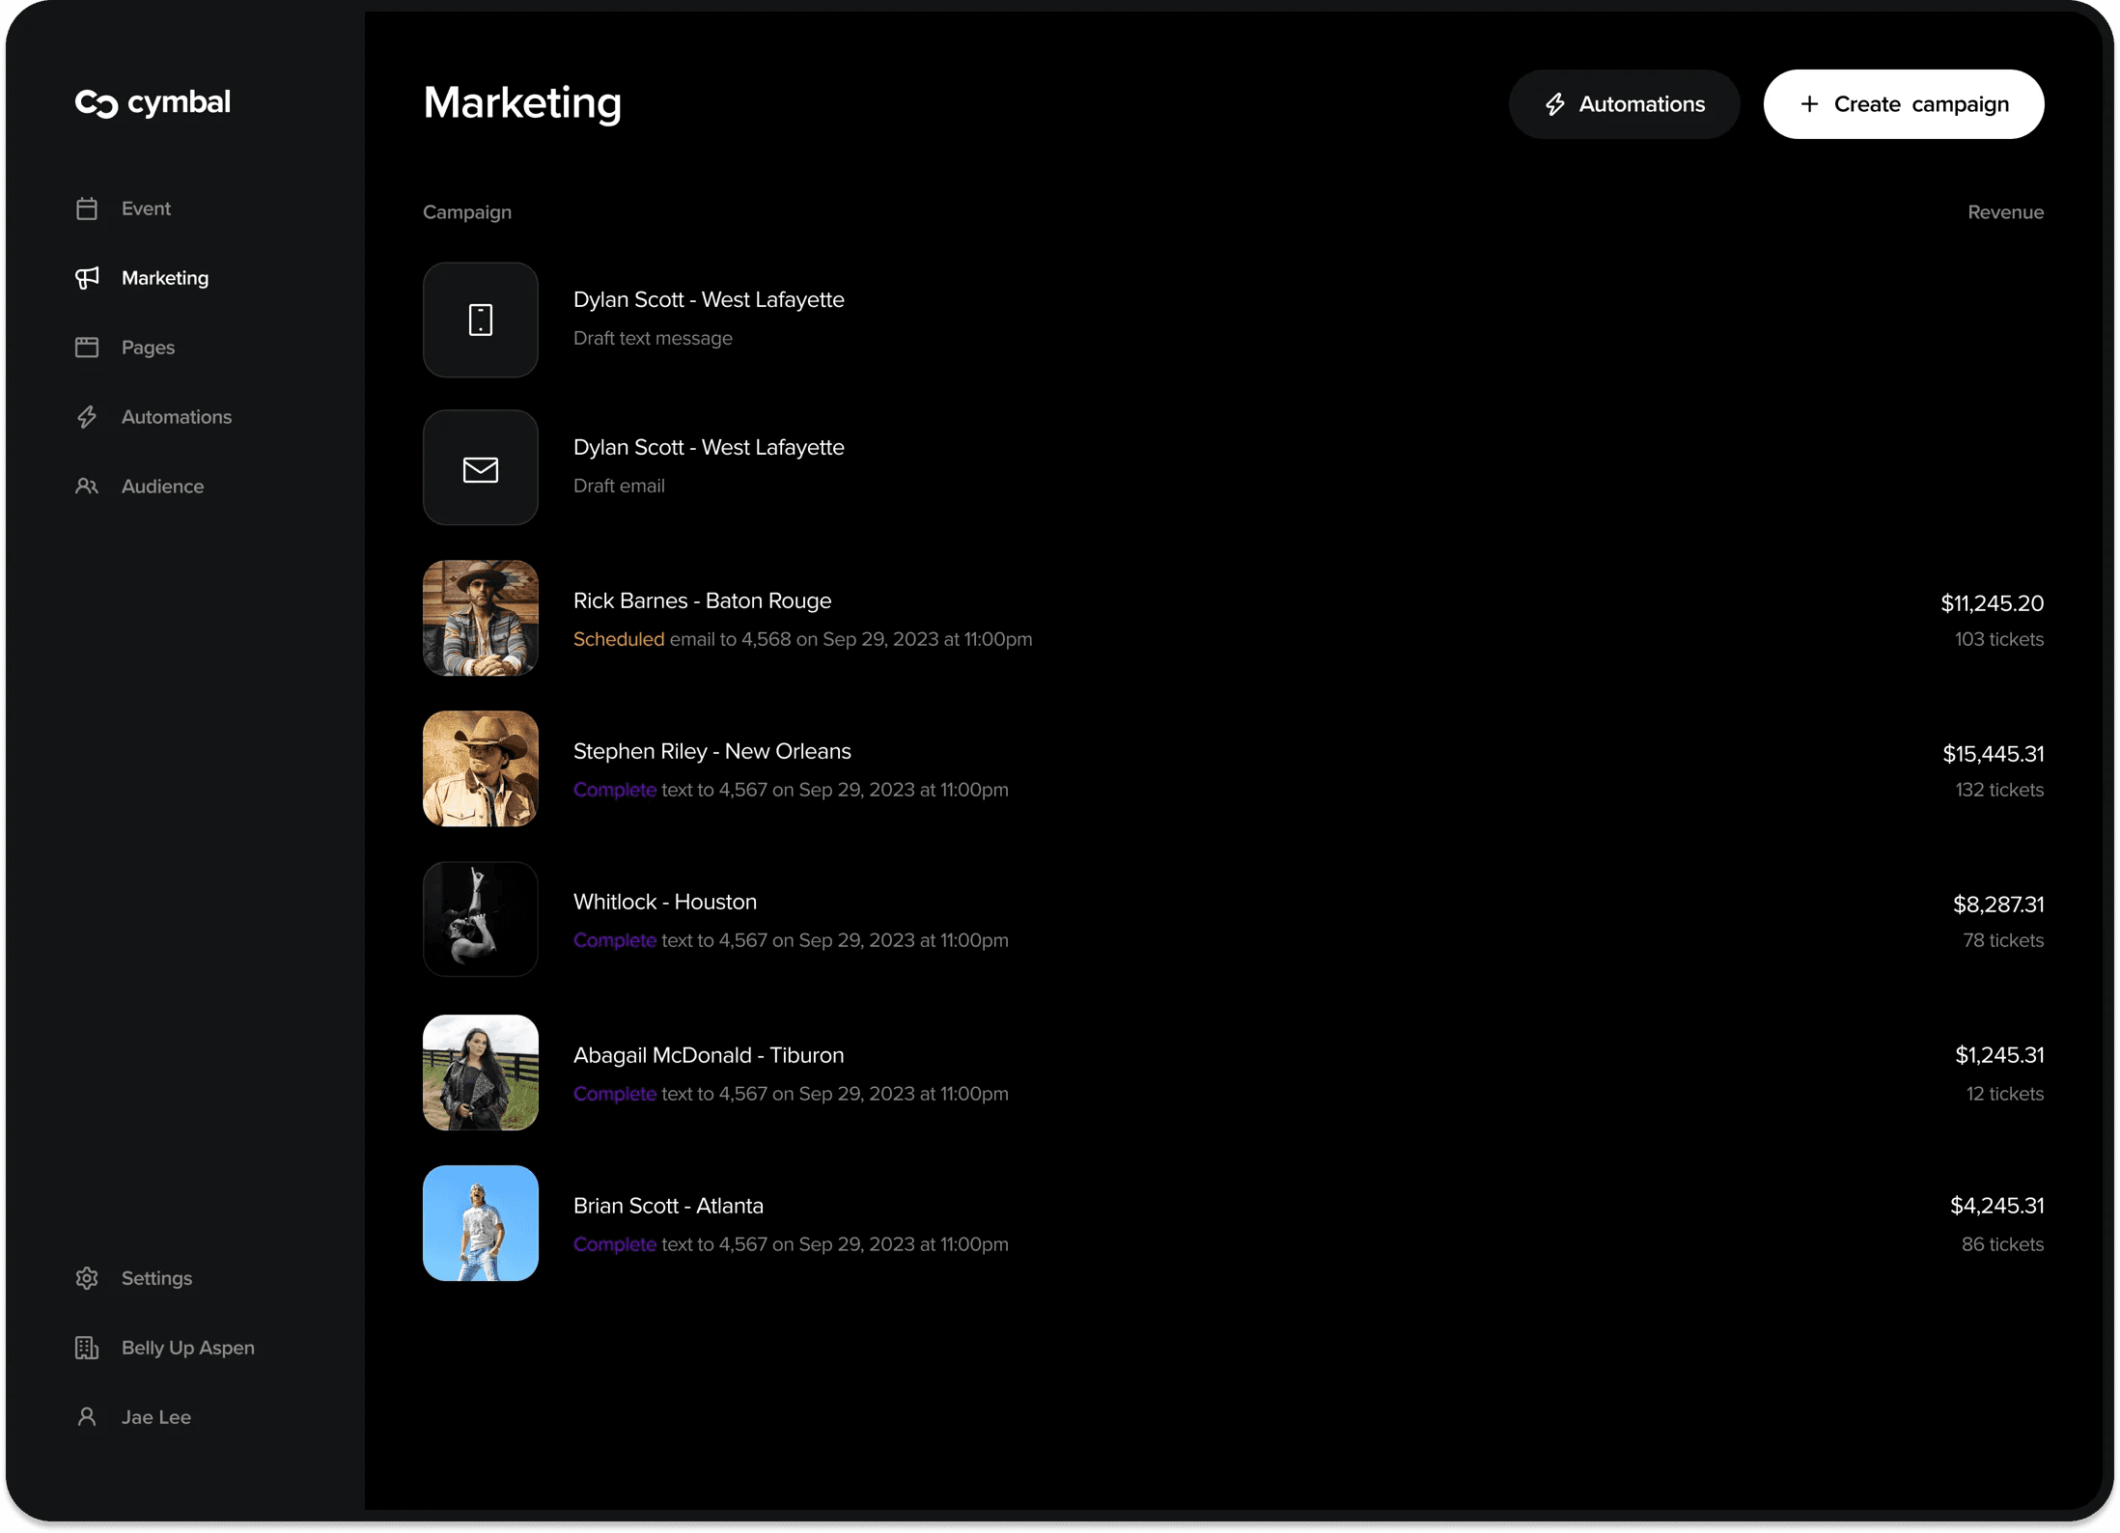Go to Audience in the sidebar menu
Image resolution: width=2120 pixels, height=1533 pixels.
coord(162,487)
